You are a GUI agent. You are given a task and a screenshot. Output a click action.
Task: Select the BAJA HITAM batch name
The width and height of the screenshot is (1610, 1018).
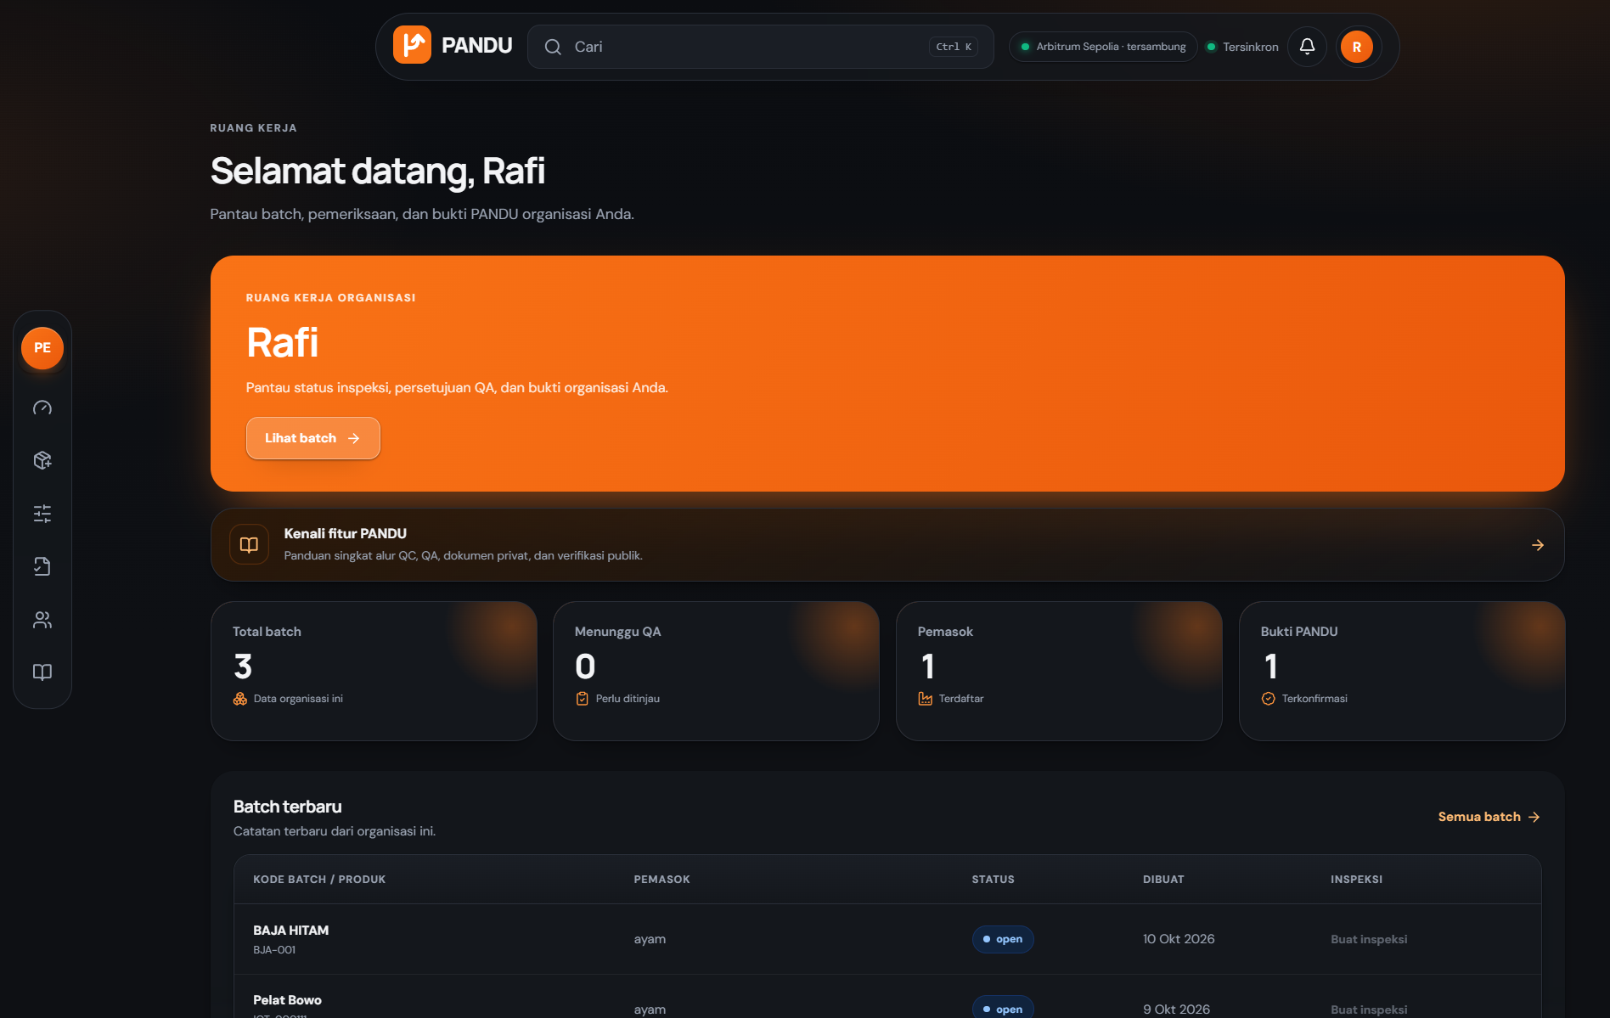pyautogui.click(x=291, y=931)
